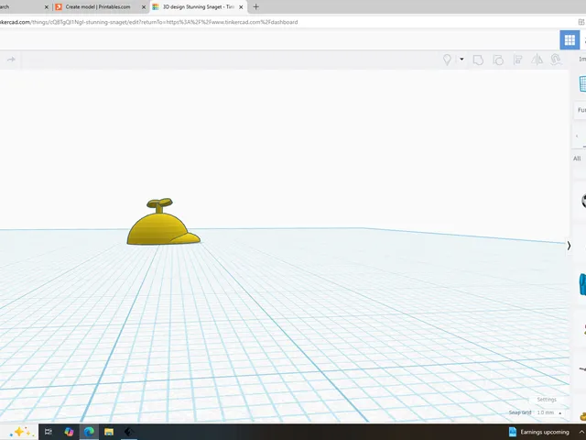The height and width of the screenshot is (440, 586).
Task: Switch to the Create model Printables.com tab
Action: coord(98,6)
